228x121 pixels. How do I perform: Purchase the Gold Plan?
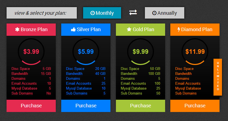pos(141,106)
